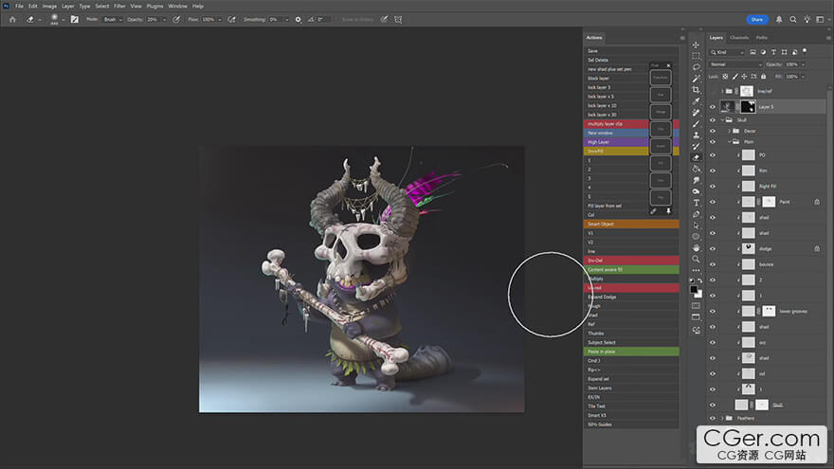Viewport: 834px width, 469px height.
Task: Click the Home icon in options bar
Action: pos(12,19)
